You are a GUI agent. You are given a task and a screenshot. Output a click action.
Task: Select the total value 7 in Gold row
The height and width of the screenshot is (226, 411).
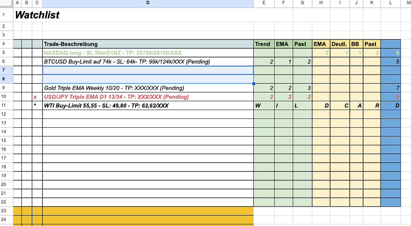390,88
